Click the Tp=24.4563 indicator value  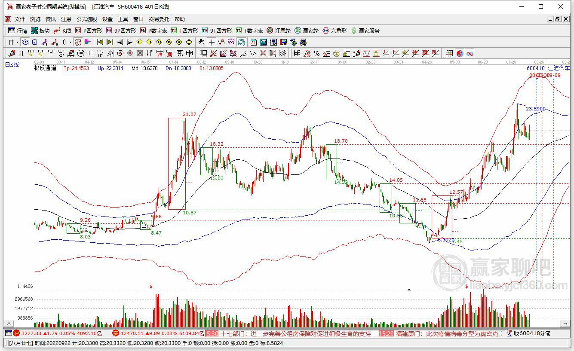[x=77, y=68]
